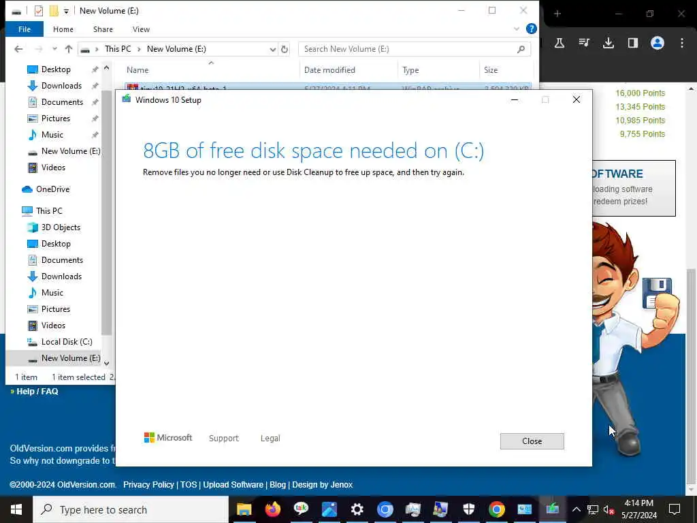Sort files by Date modified column
This screenshot has width=697, height=523.
(x=329, y=70)
